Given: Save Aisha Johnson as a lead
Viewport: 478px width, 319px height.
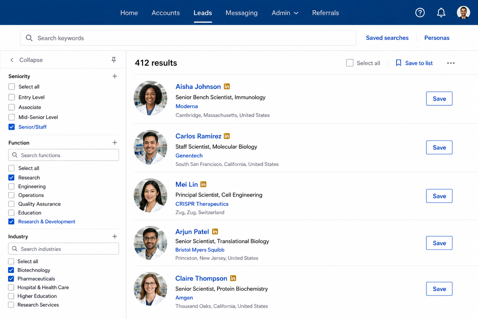Looking at the screenshot, I should pyautogui.click(x=439, y=98).
